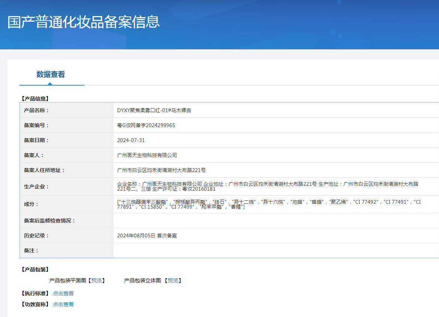Click the 产品名称 row label

click(36, 110)
